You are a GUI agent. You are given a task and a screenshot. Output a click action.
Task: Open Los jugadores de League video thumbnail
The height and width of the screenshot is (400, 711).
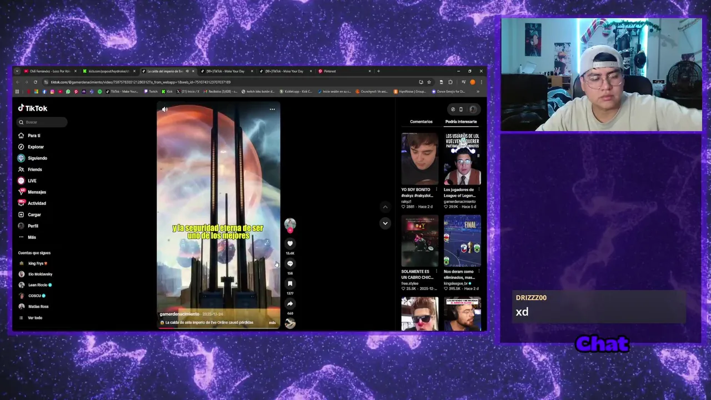tap(462, 159)
